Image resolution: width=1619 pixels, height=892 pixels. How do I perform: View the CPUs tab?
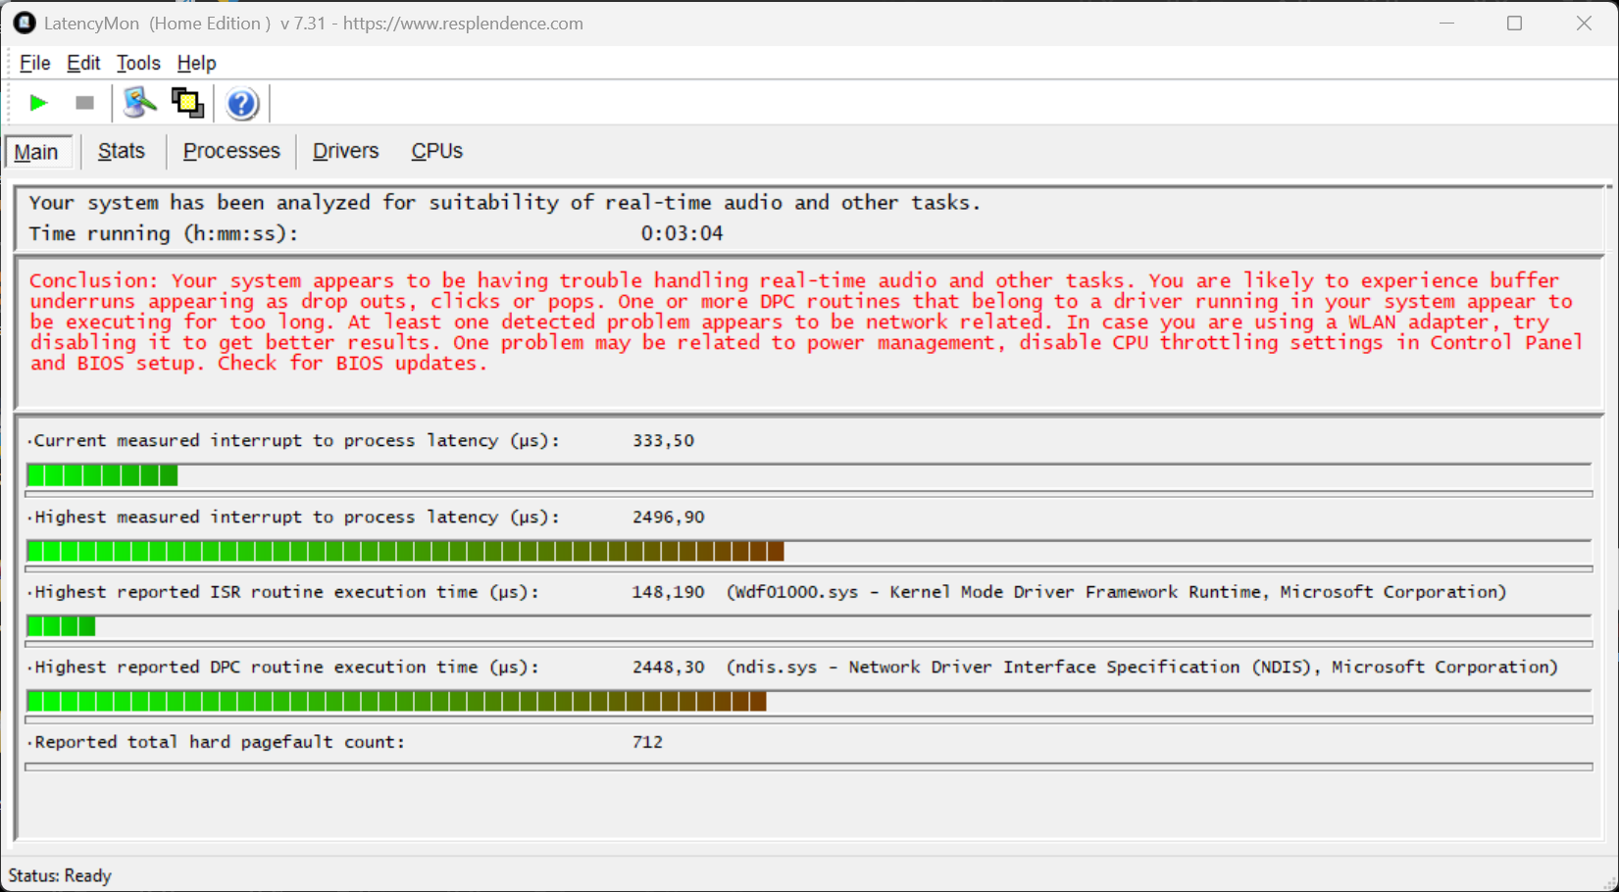click(436, 151)
